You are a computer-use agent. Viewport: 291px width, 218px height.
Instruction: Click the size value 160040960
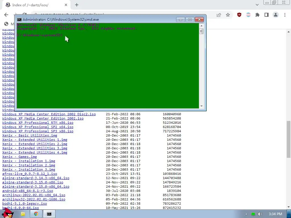tap(172, 114)
